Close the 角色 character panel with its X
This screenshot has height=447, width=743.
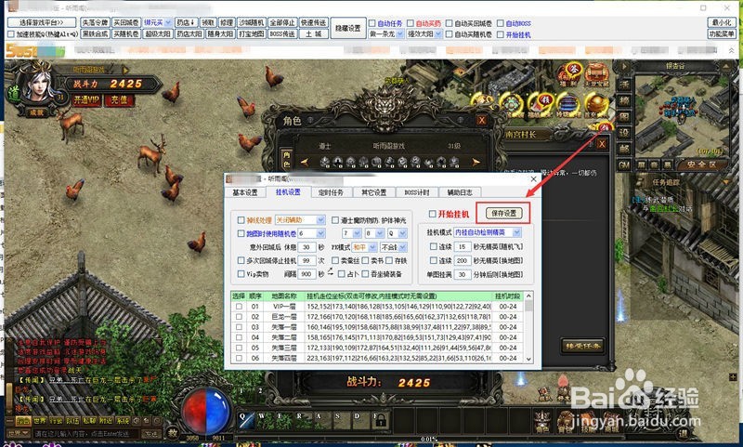tap(481, 121)
